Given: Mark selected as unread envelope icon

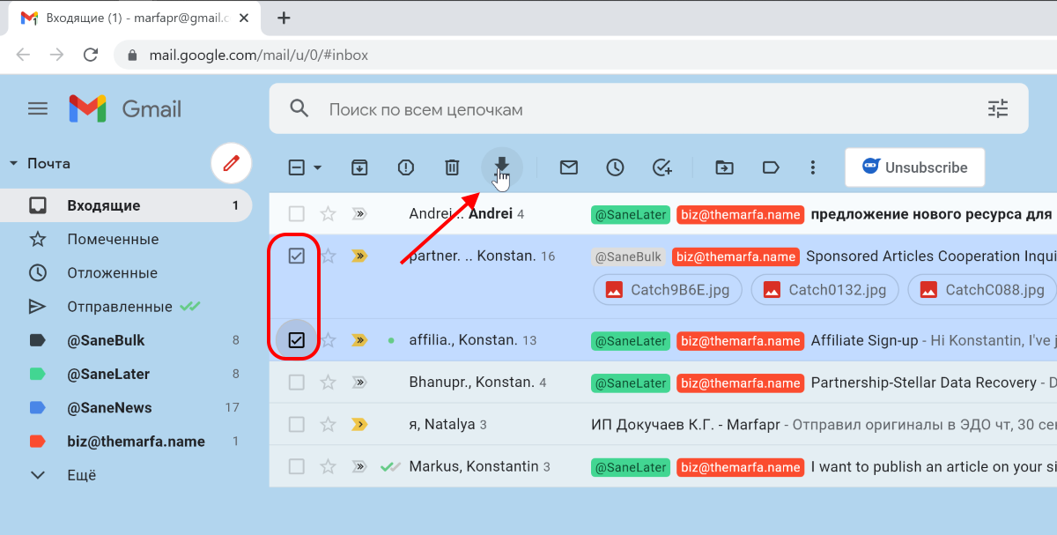Looking at the screenshot, I should (x=569, y=167).
